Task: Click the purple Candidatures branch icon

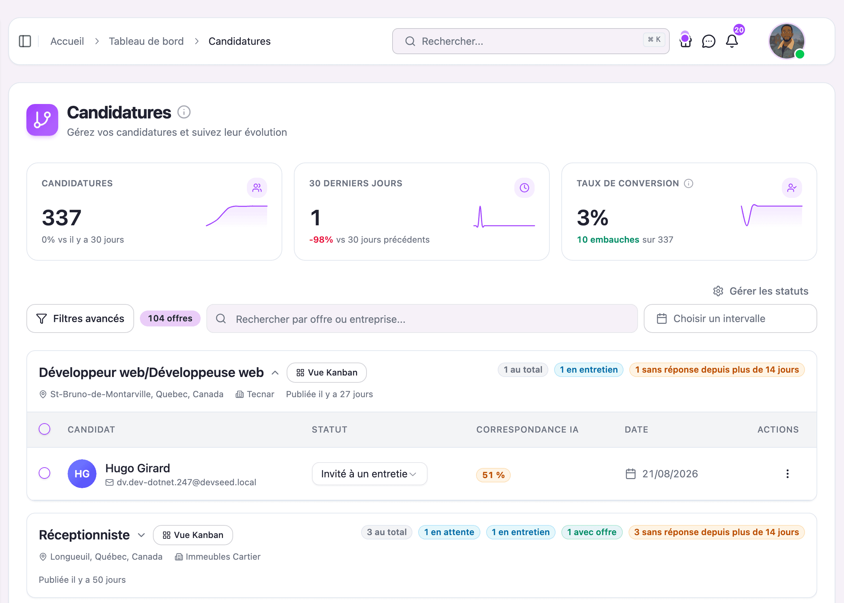Action: 42,120
